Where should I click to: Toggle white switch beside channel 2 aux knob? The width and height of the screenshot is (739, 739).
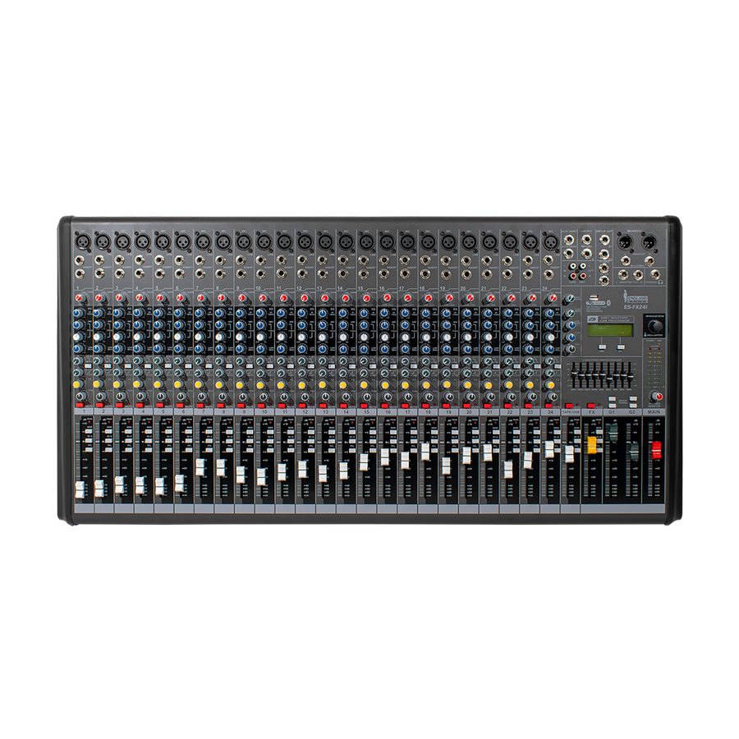point(108,365)
